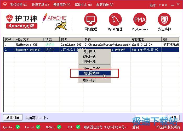Minimize the window
The width and height of the screenshot is (183, 131).
(172, 5)
